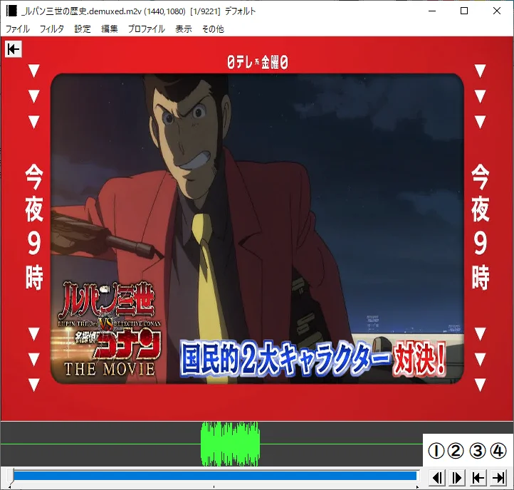Image resolution: width=514 pixels, height=490 pixels.
Task: Open the その他 menu
Action: 213,29
